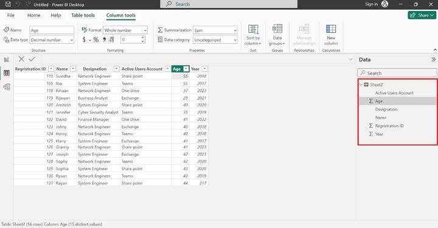This screenshot has height=228, width=438.
Task: Collapse the ribbon arrow
Action: coord(435,50)
